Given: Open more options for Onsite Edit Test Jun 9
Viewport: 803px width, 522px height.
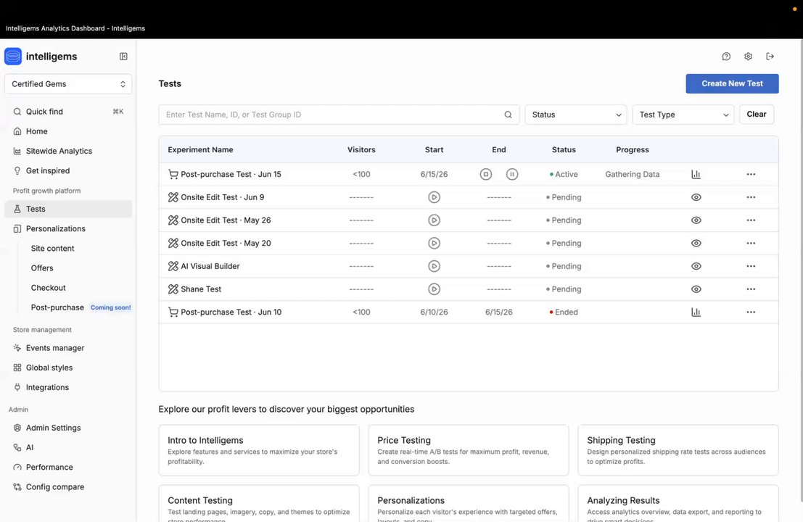Looking at the screenshot, I should [x=751, y=197].
